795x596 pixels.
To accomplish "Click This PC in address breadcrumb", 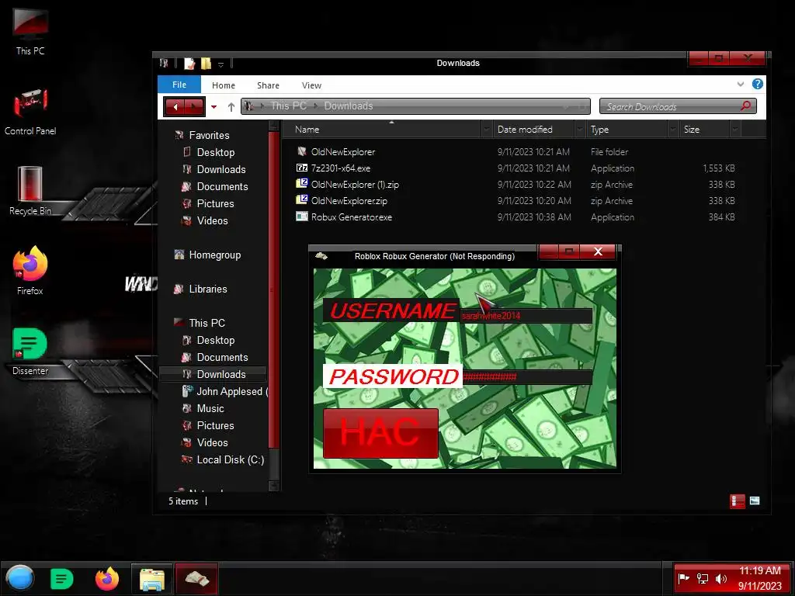I will 289,106.
